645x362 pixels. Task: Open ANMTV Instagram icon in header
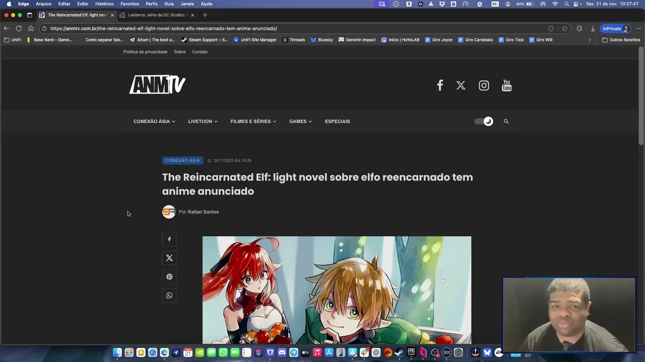484,85
